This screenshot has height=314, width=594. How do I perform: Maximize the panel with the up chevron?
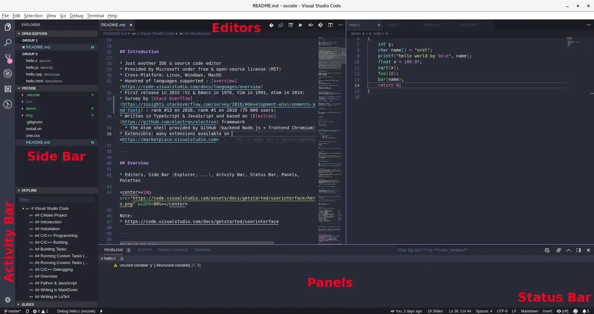point(569,250)
